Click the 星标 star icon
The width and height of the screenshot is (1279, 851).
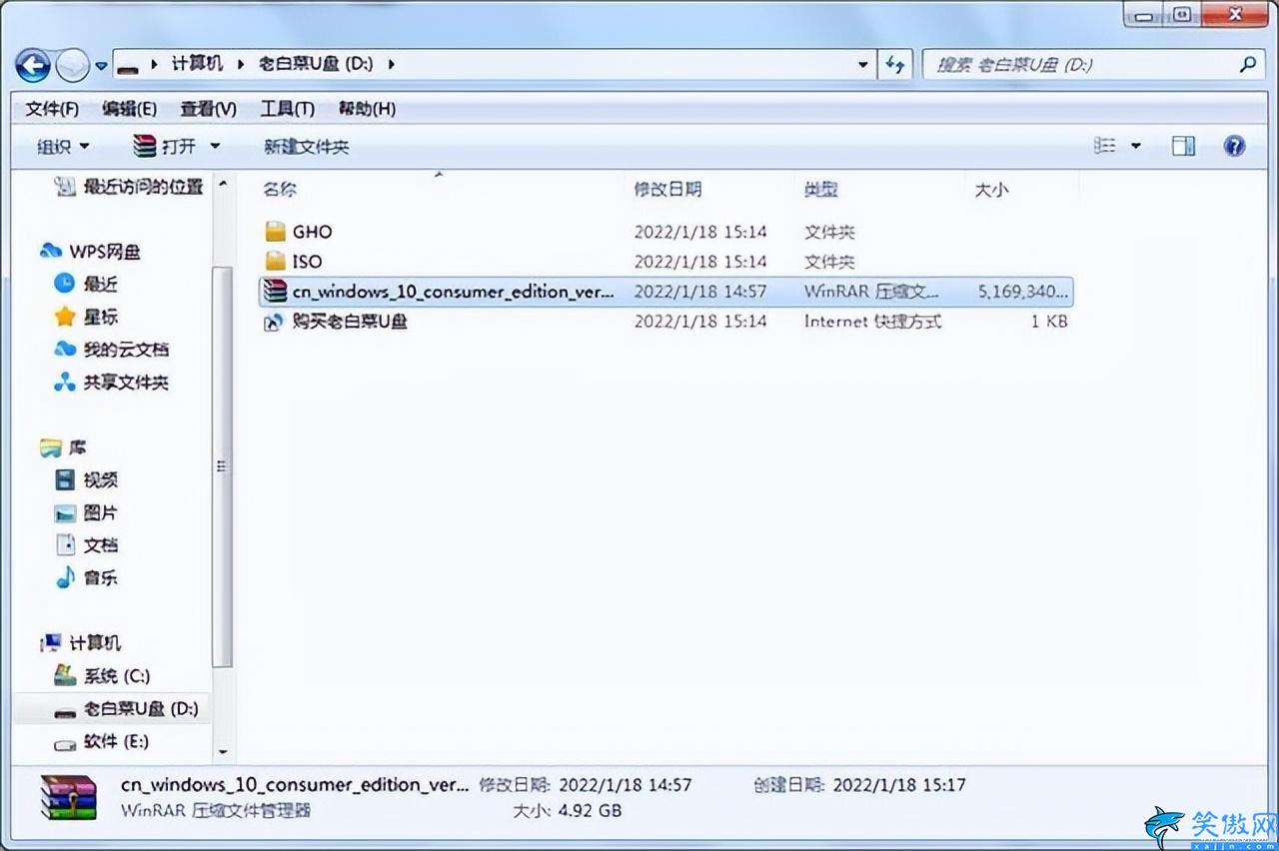[66, 317]
